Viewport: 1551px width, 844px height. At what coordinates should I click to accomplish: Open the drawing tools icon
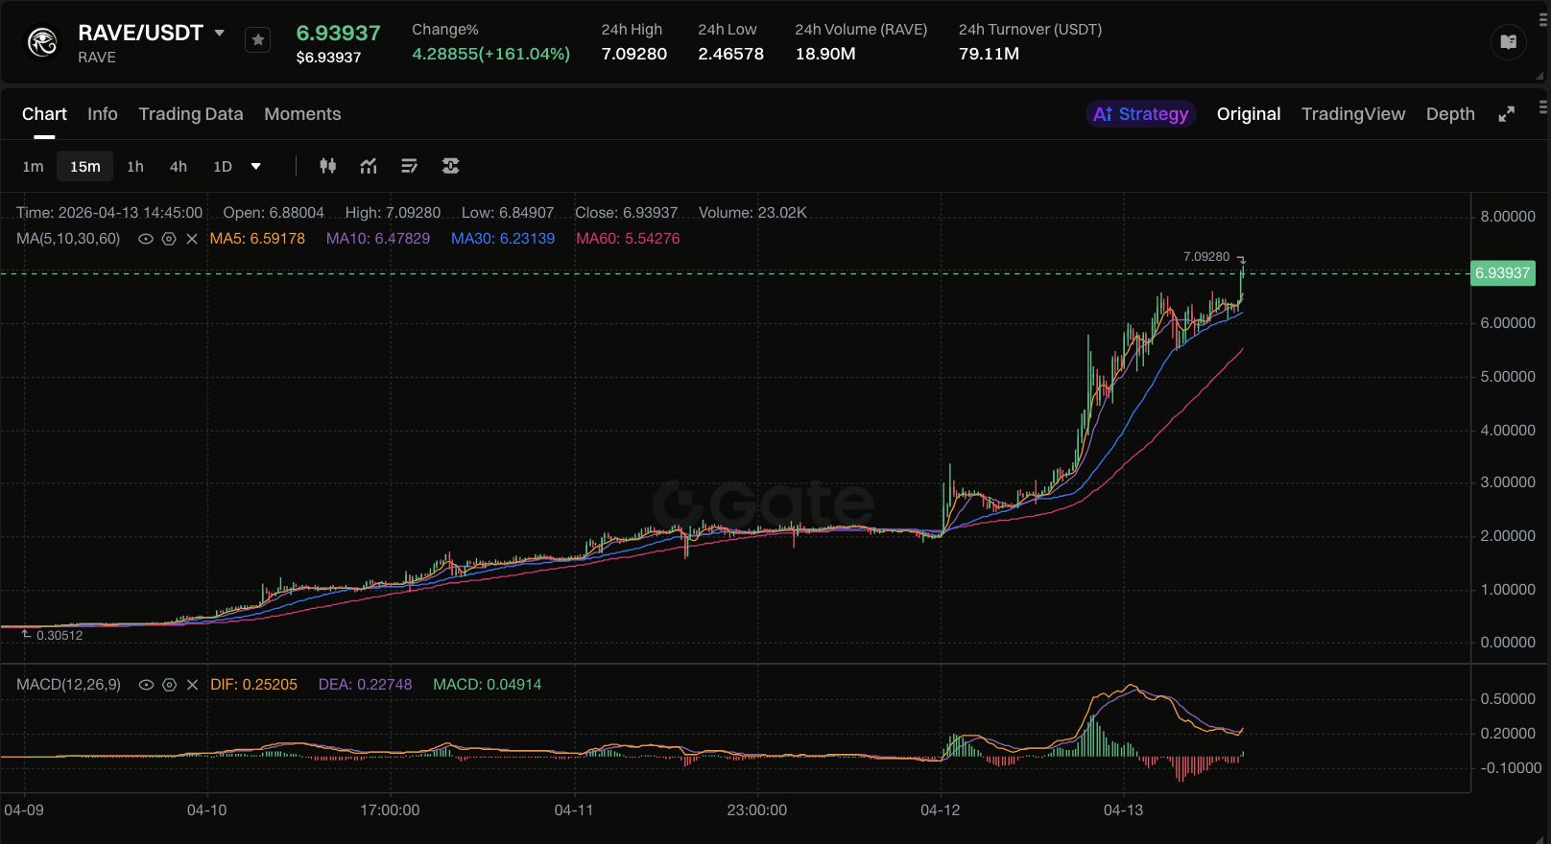tap(410, 166)
